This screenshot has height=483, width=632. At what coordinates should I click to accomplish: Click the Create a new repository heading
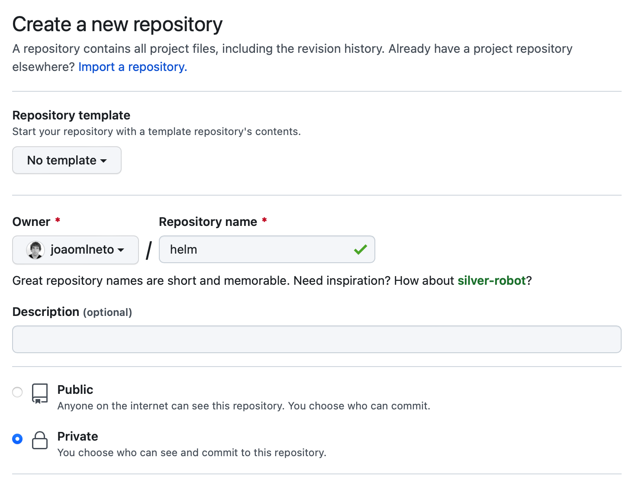tap(117, 24)
